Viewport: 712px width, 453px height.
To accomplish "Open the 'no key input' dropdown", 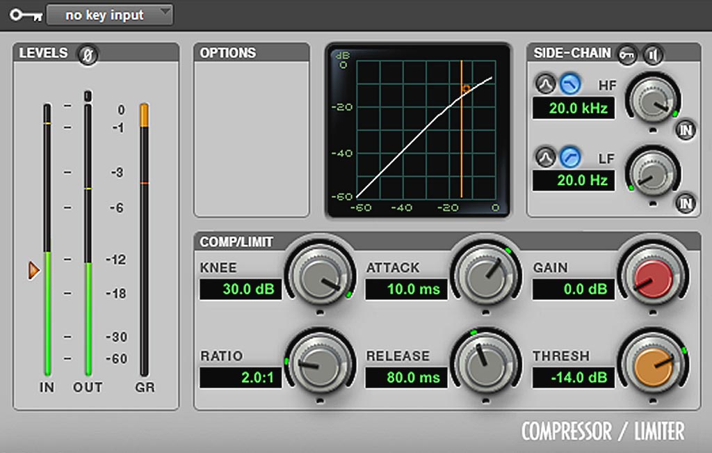I will [109, 15].
